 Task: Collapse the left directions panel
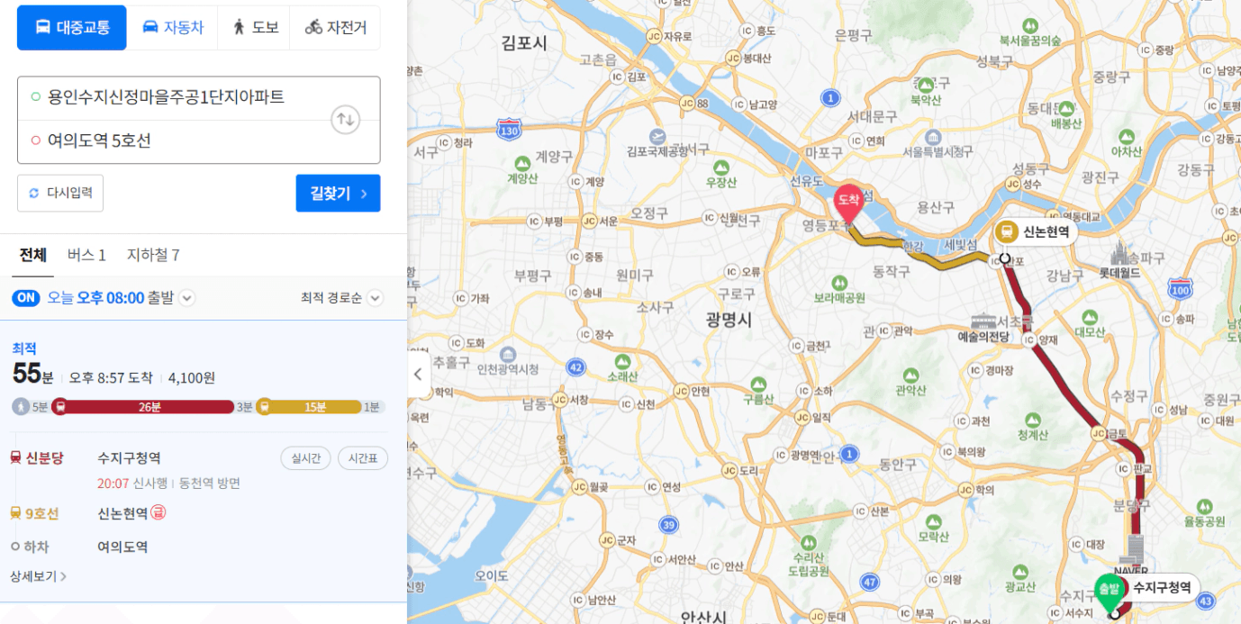click(x=417, y=374)
